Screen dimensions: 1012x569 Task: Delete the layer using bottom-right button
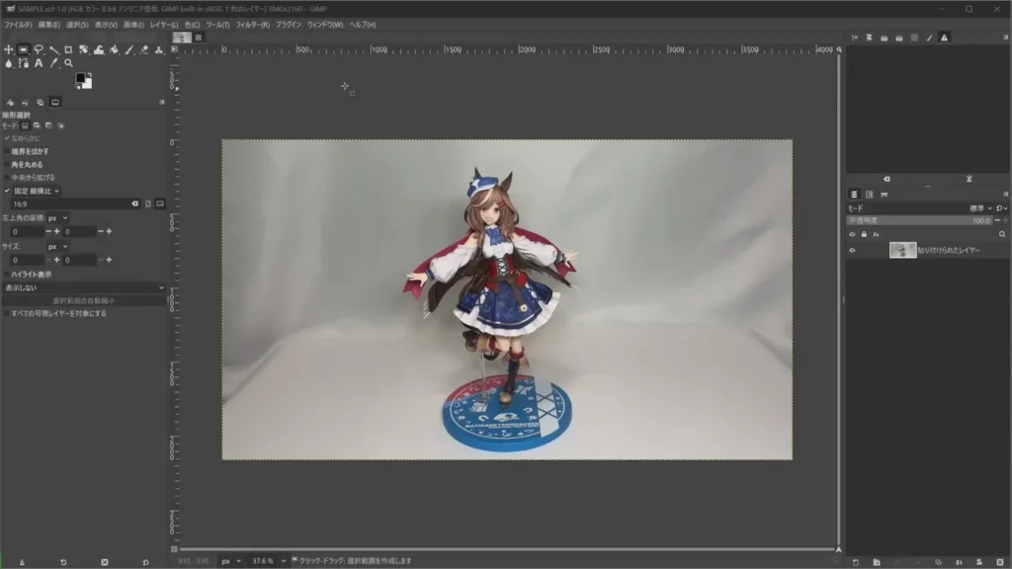1000,562
